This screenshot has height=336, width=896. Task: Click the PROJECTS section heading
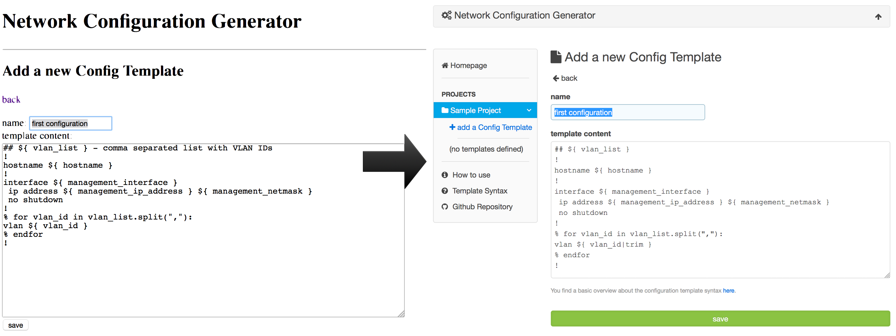point(459,94)
